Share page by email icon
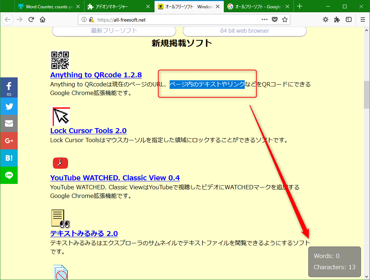The width and height of the screenshot is (370, 280). point(9,123)
